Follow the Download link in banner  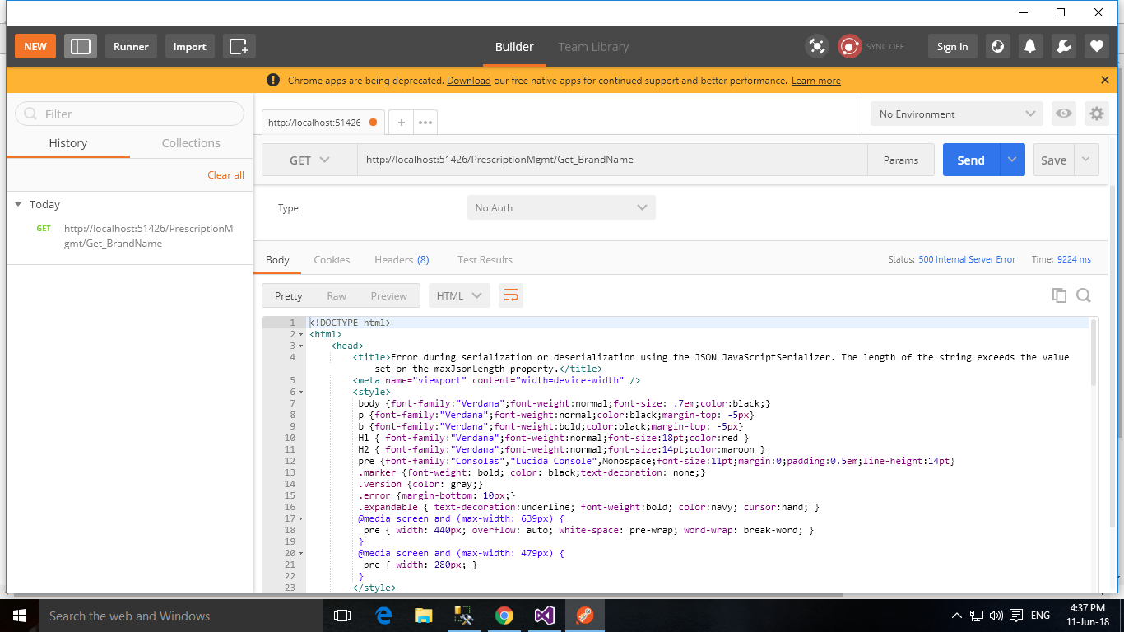click(x=469, y=81)
